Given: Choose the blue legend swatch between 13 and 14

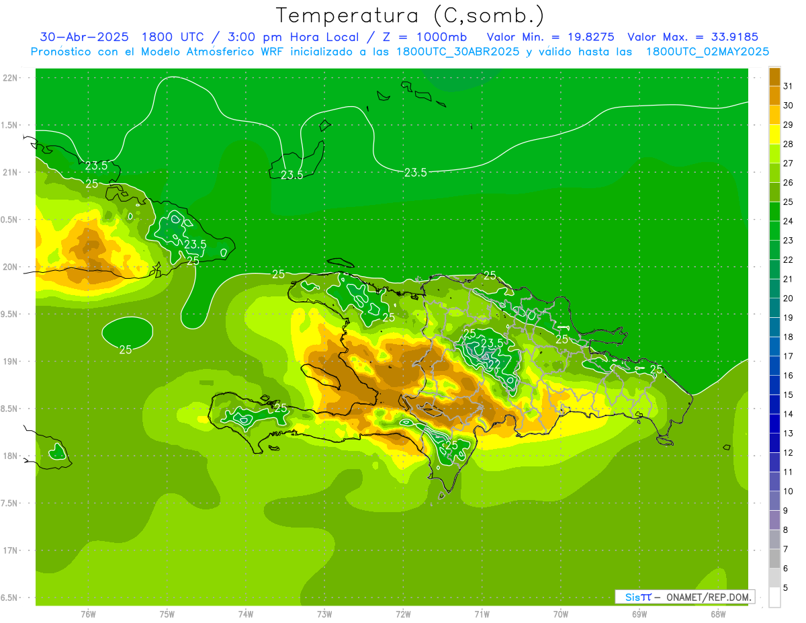Looking at the screenshot, I should click(774, 423).
